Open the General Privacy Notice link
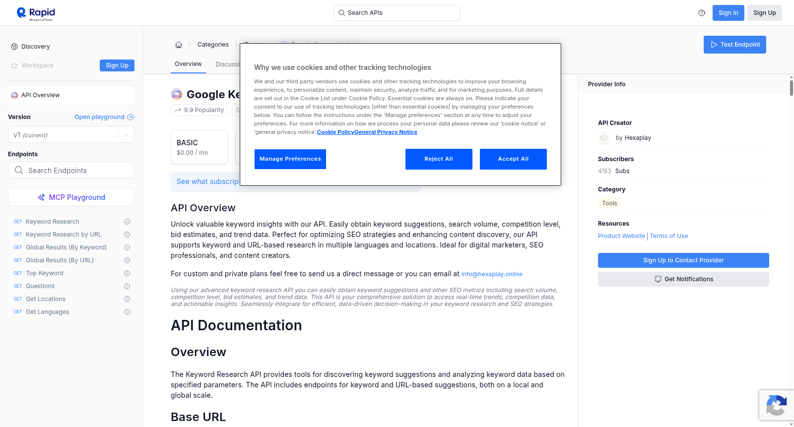Image resolution: width=794 pixels, height=427 pixels. coord(386,132)
